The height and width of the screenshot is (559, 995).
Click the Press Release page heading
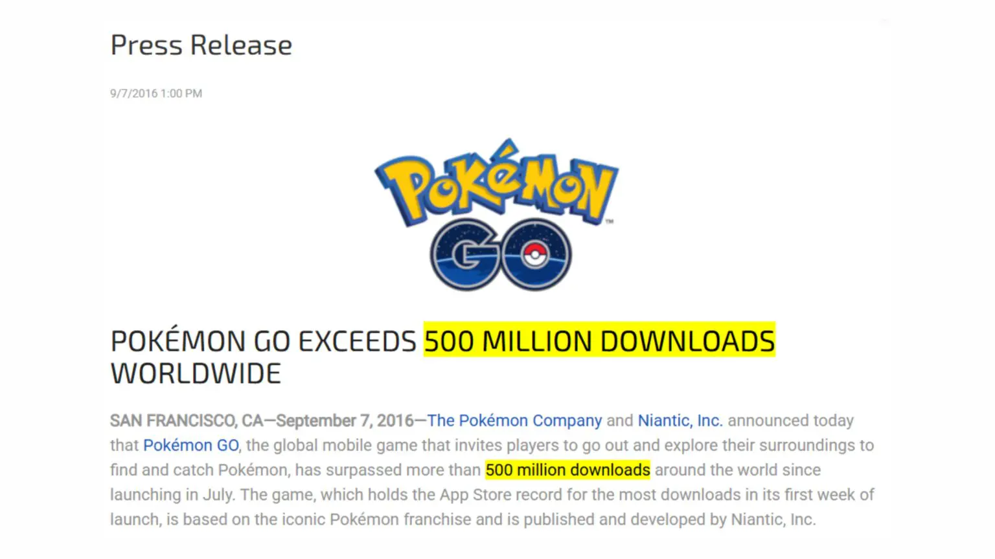[201, 45]
